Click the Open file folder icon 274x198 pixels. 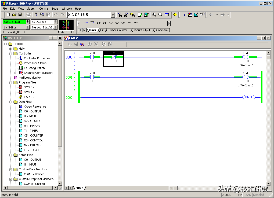coord(15,15)
